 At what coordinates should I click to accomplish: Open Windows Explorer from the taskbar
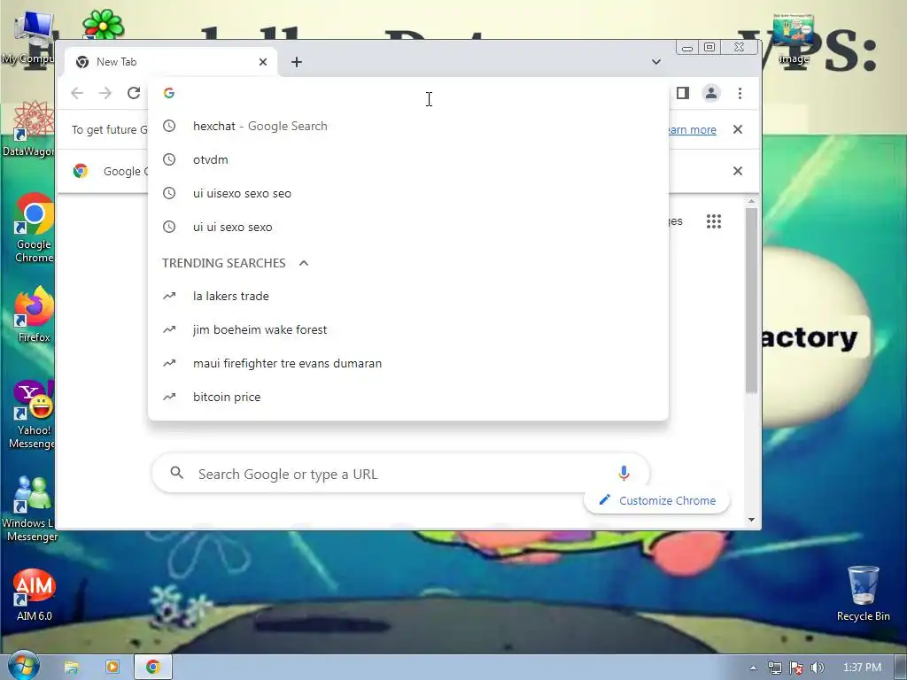pos(71,668)
